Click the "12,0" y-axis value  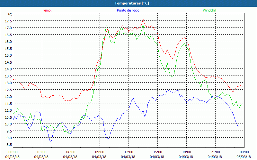8,97
